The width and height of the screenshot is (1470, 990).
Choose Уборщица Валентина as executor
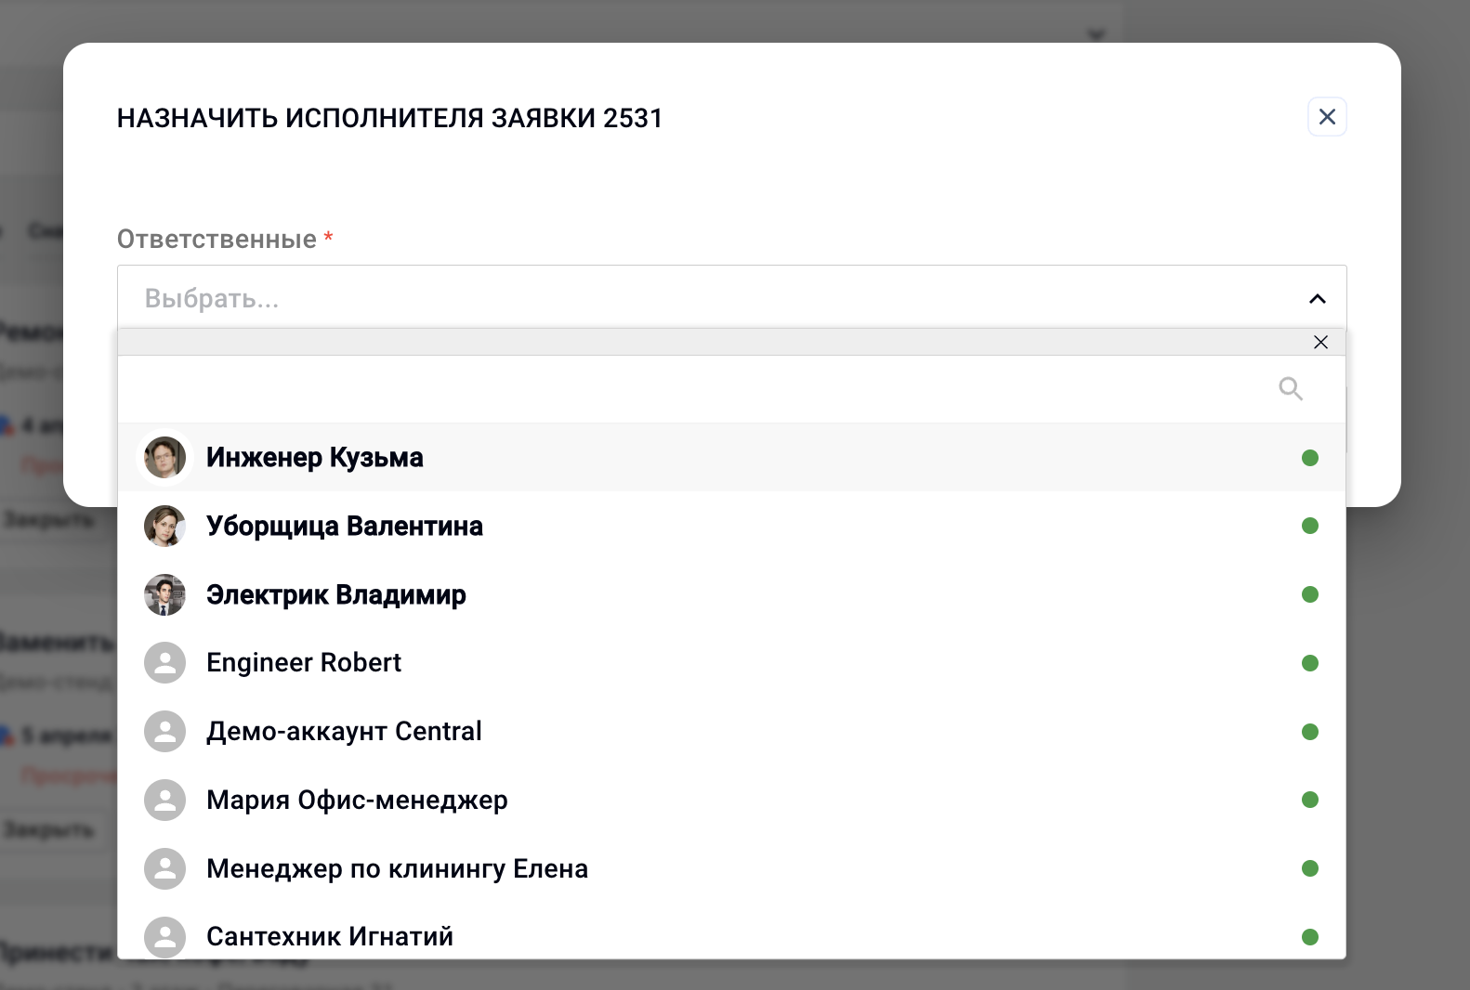click(731, 526)
